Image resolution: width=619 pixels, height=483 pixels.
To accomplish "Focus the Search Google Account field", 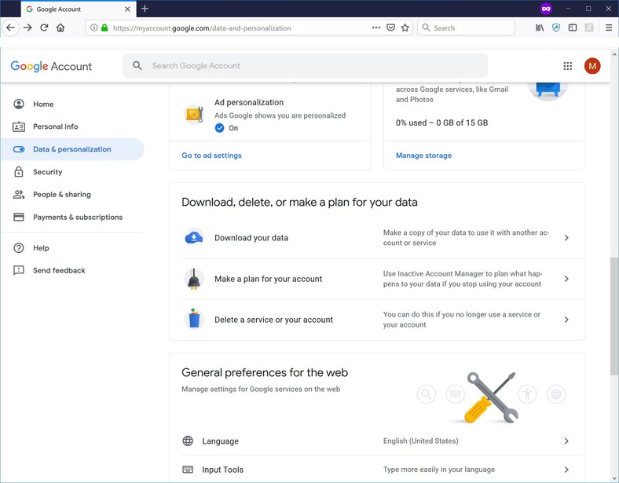I will (305, 66).
